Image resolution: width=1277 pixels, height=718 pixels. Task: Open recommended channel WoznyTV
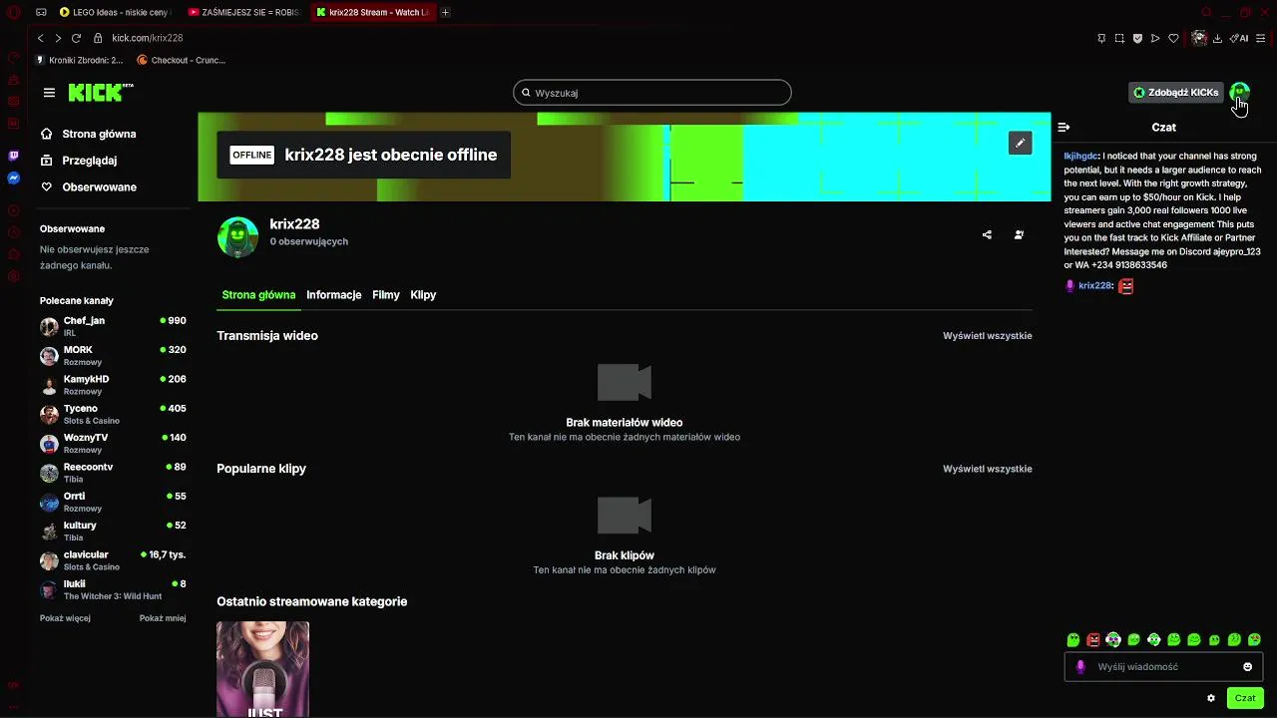pyautogui.click(x=113, y=443)
